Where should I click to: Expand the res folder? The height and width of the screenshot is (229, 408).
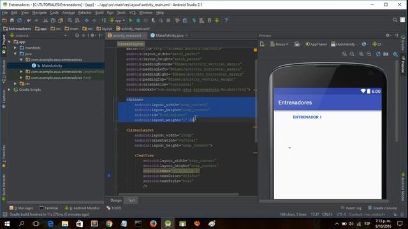(15, 83)
